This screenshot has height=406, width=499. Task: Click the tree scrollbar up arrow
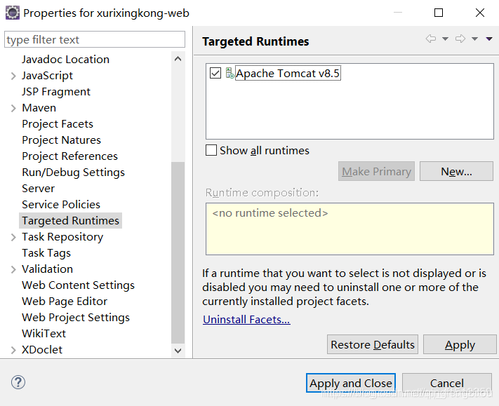(x=178, y=59)
